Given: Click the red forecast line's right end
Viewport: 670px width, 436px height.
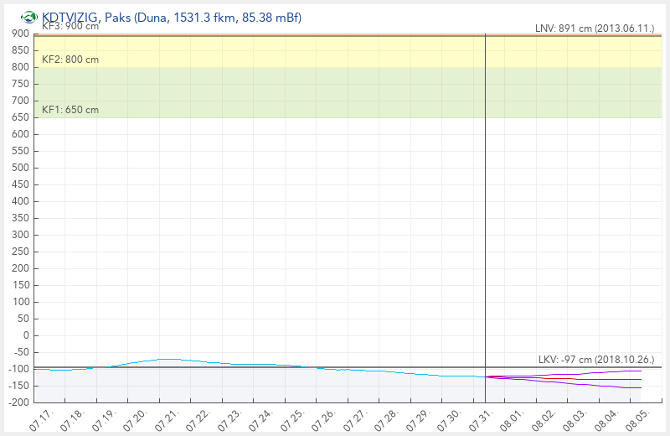Looking at the screenshot, I should pyautogui.click(x=641, y=379).
